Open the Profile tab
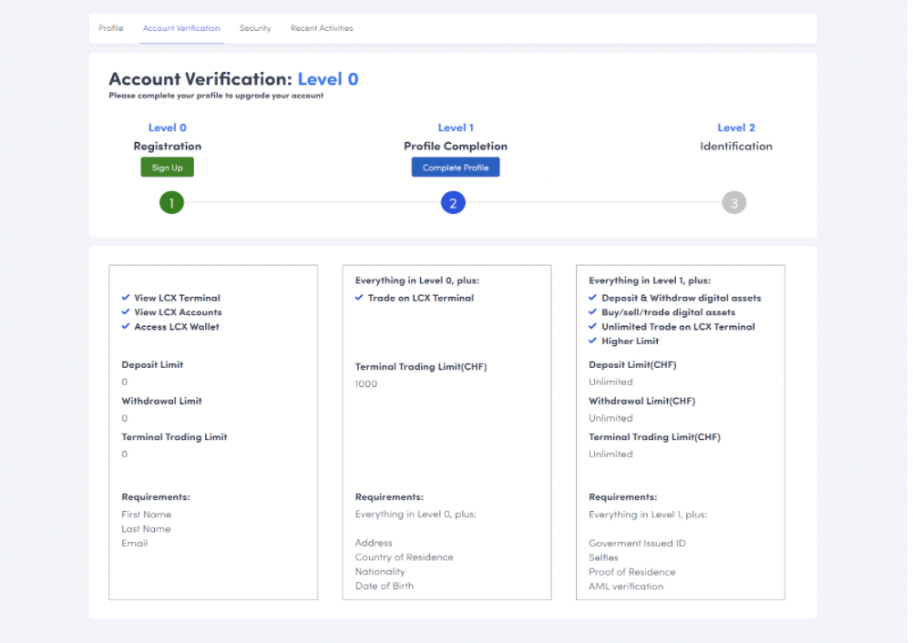 tap(111, 28)
